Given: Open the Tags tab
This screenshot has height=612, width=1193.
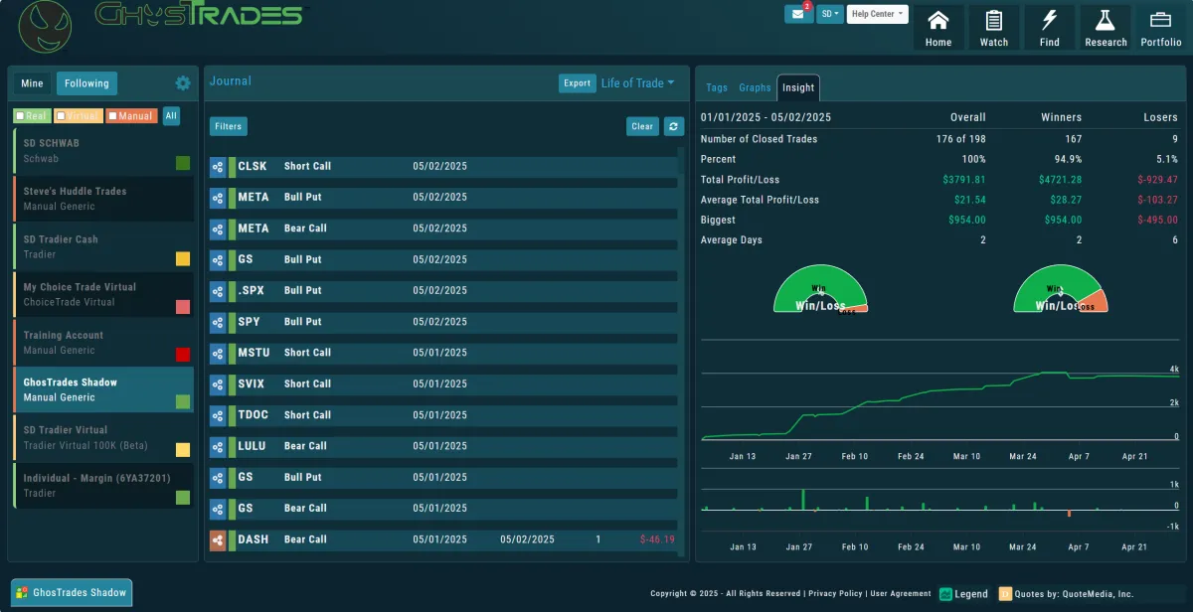Looking at the screenshot, I should click(717, 87).
